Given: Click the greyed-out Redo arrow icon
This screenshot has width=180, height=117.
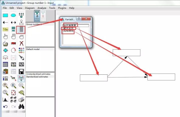Looking at the screenshot, I should click(13, 107).
